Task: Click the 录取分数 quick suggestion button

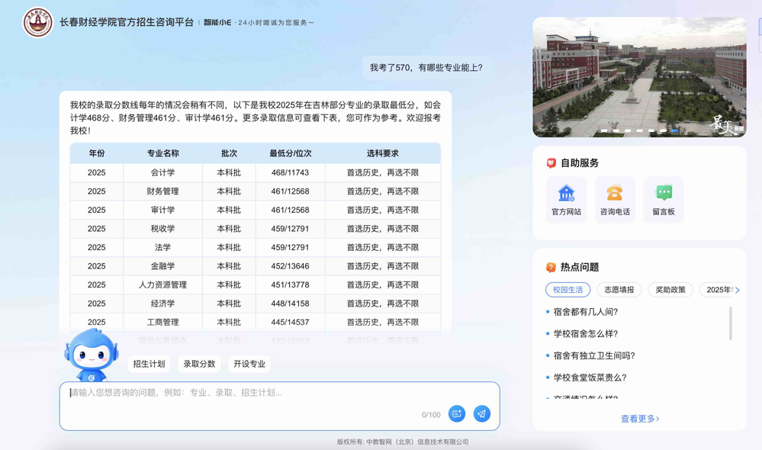Action: tap(199, 364)
